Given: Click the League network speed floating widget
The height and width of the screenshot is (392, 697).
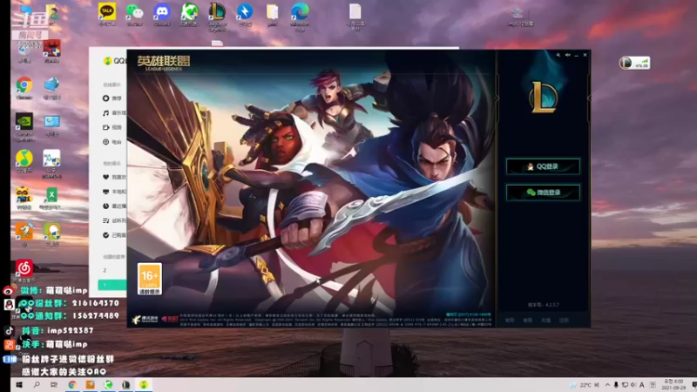Looking at the screenshot, I should (x=635, y=63).
